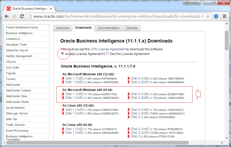Viewport: 231px width, 147px height.
Task: Download icon for Windows 32-bit Disk 2 (2of2)
Action: [129, 82]
